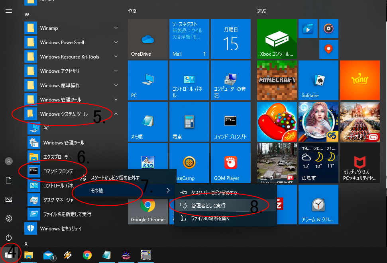The width and height of the screenshot is (387, 263).
Task: Open the Movies & TV small tile
Action: (308, 29)
